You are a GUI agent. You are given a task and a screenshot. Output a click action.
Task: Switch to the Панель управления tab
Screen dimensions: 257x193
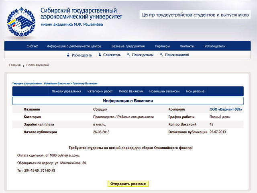[x=66, y=91]
